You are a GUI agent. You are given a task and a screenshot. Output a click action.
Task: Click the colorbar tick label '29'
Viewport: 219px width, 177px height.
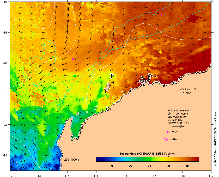(x=168, y=166)
